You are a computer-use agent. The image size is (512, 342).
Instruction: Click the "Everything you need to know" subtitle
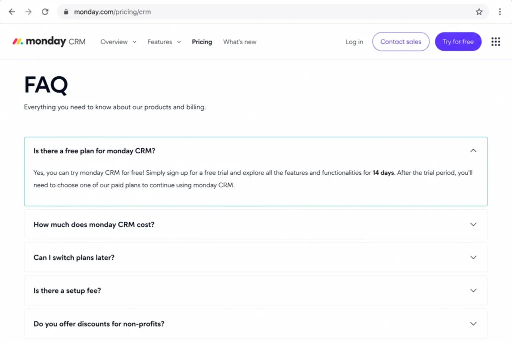tap(115, 107)
